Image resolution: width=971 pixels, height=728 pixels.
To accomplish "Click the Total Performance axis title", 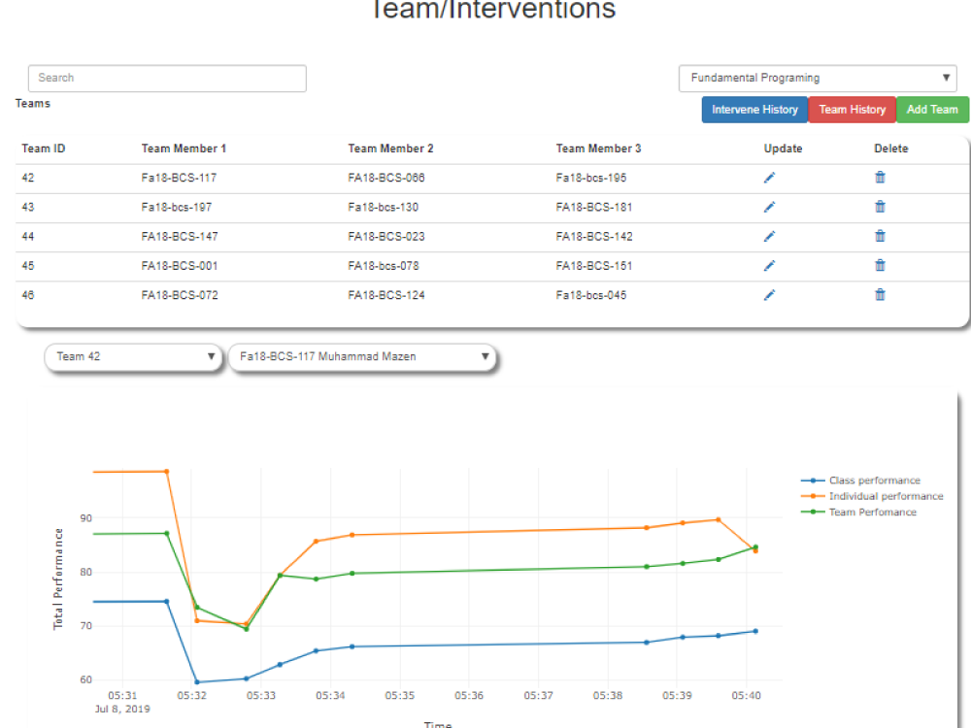I will [x=58, y=579].
